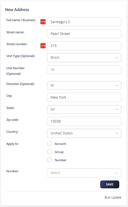The image size is (128, 207).
Task: Click the Number Select dropdown chevron arrow
Action: coord(116,173)
